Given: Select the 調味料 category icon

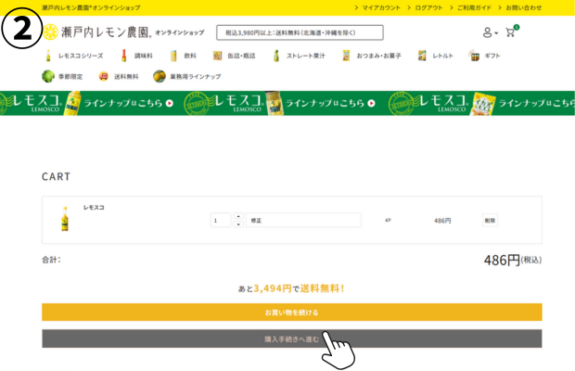Looking at the screenshot, I should [123, 56].
